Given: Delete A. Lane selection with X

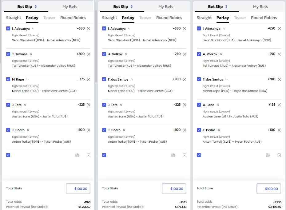Looking at the screenshot, I should point(279,105).
